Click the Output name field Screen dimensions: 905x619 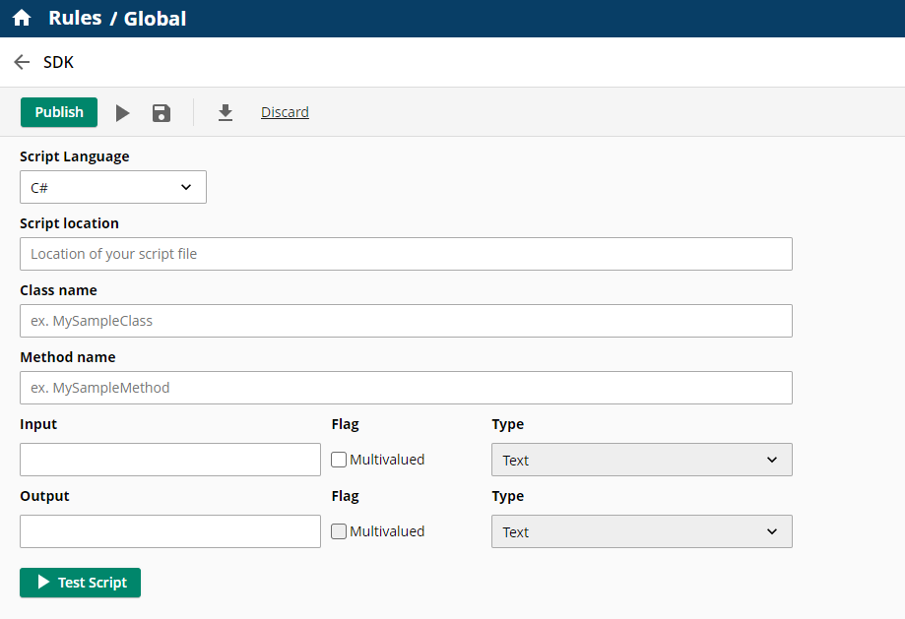170,531
